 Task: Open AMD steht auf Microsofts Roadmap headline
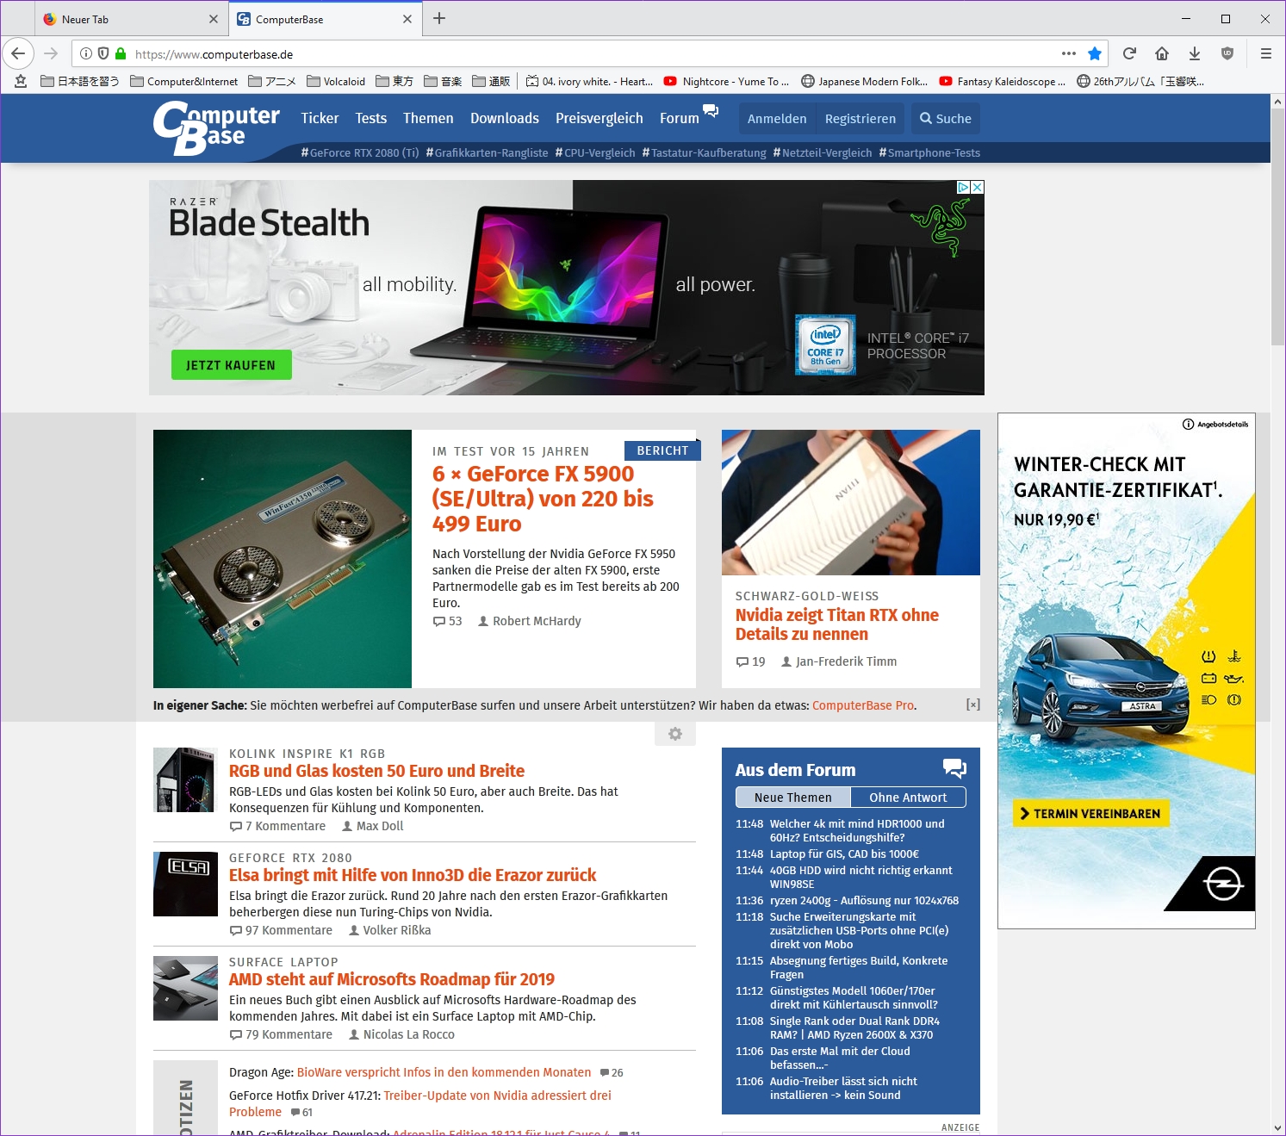392,979
